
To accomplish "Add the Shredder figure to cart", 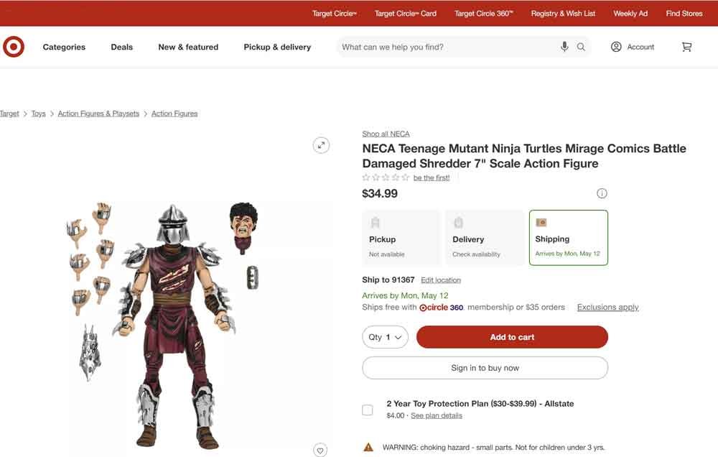I will click(512, 336).
